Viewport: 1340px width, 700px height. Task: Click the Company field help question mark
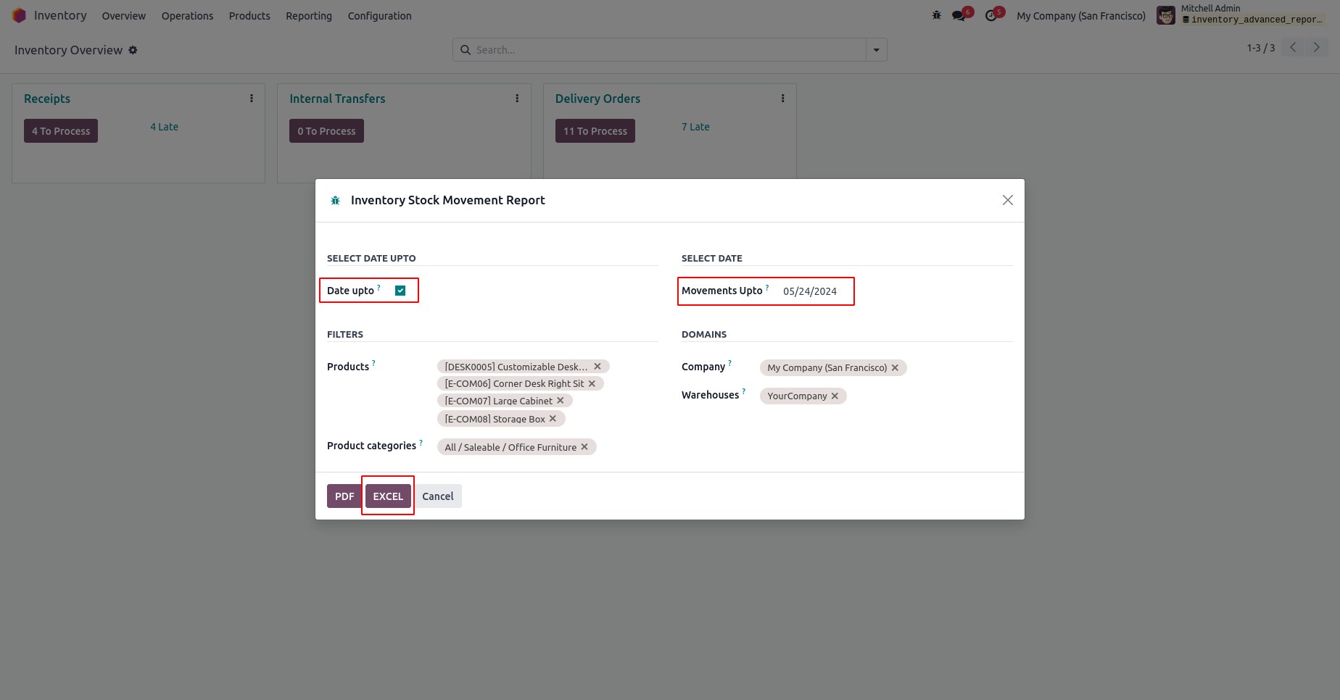tap(730, 363)
